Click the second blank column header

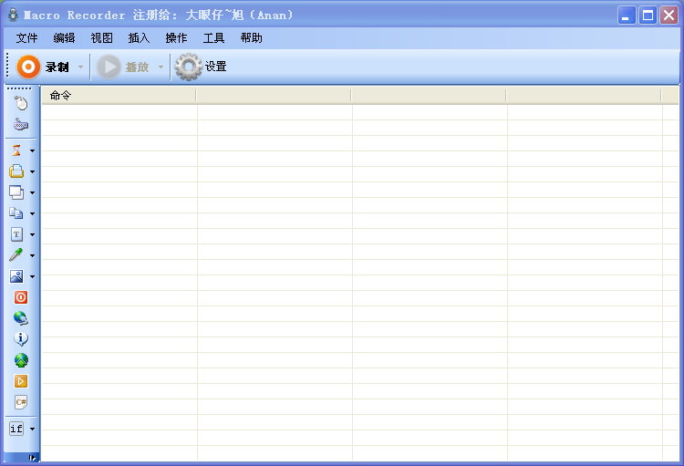point(274,95)
